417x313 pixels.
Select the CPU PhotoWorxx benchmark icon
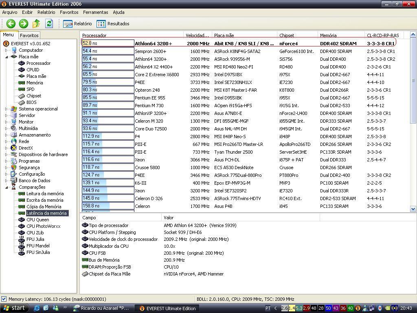pos(22,226)
